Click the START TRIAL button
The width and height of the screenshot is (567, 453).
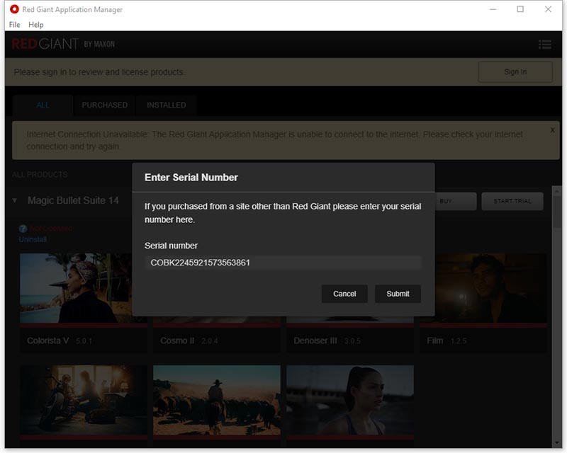click(x=512, y=201)
